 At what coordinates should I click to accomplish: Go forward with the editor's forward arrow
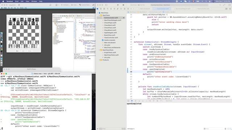click(x=133, y=9)
